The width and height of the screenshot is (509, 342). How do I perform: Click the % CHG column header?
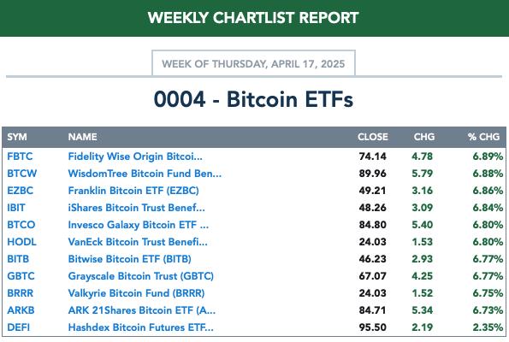click(x=483, y=137)
